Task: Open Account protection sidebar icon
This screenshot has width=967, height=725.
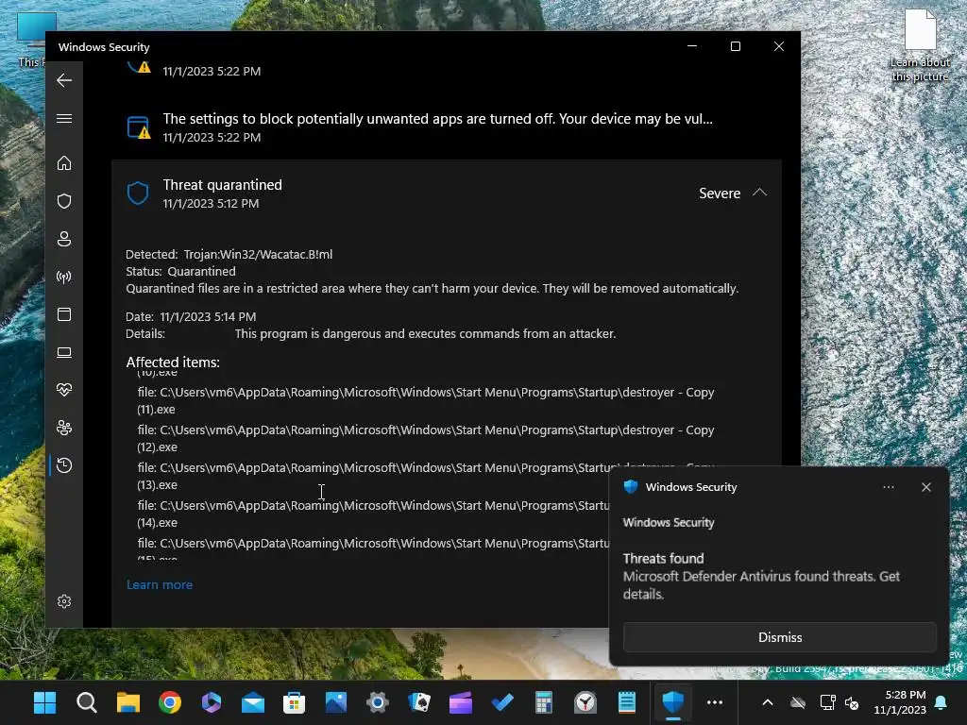Action: 64,239
